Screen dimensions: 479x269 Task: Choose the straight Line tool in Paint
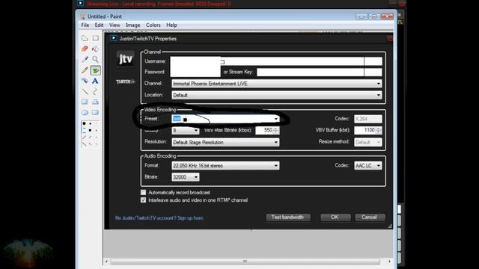(x=85, y=91)
